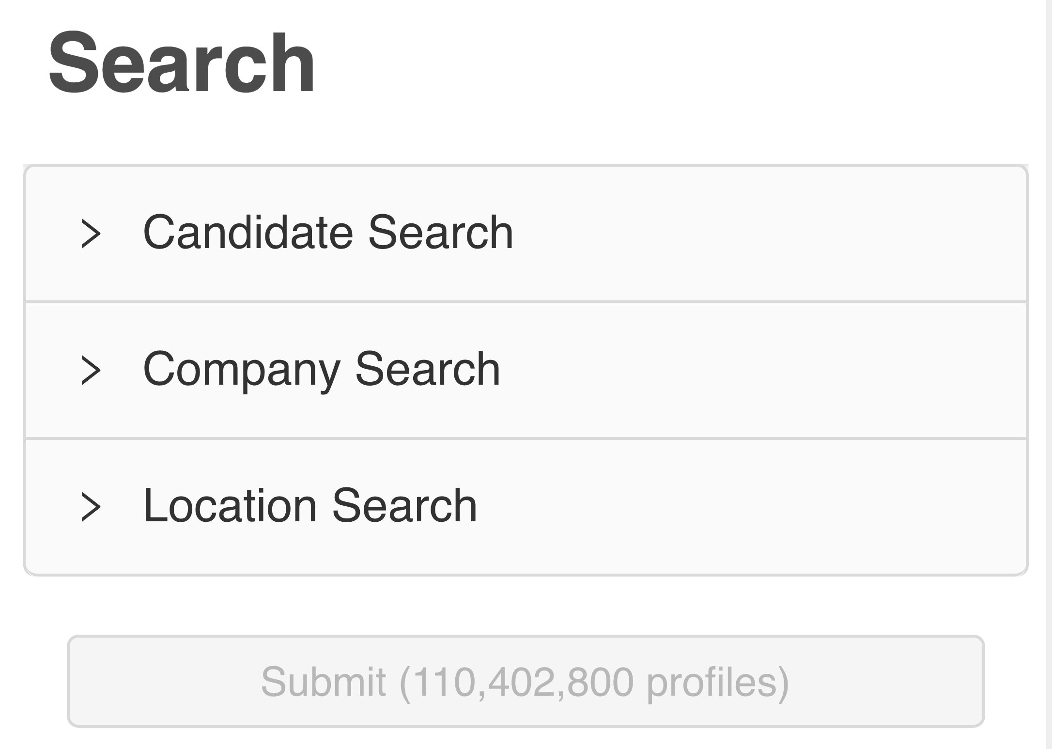
Task: Expand the Candidate Search section
Action: pos(327,234)
